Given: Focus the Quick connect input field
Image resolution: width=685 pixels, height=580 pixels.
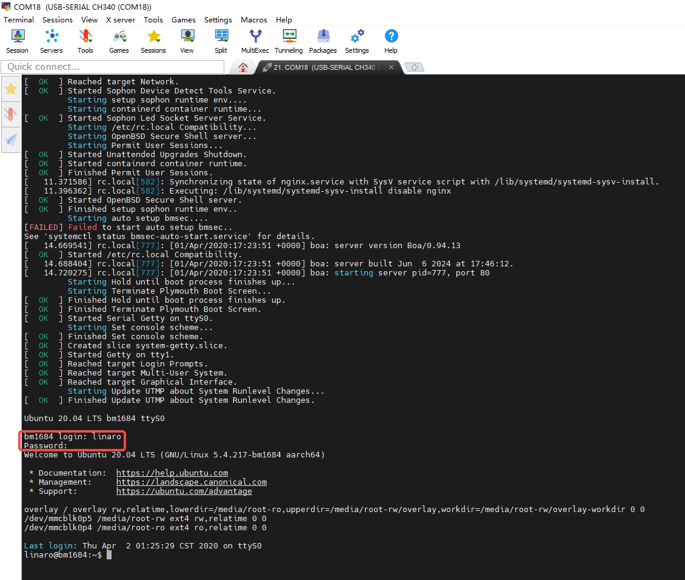Looking at the screenshot, I should click(x=113, y=67).
